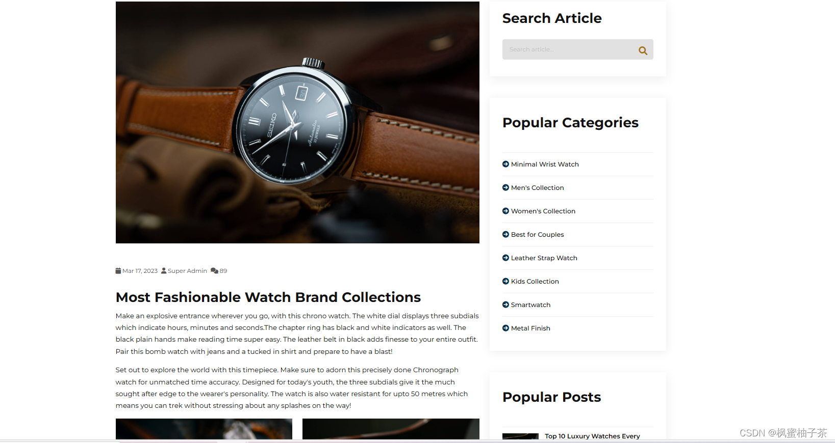The image size is (835, 443).
Task: Click arrow icon next to Kids Collection
Action: point(505,281)
